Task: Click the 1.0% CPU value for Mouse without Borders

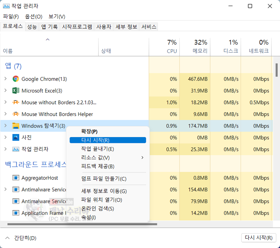Action: pos(171,103)
